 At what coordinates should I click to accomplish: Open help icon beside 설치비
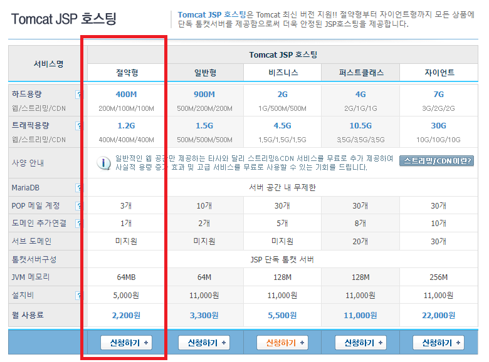79,296
